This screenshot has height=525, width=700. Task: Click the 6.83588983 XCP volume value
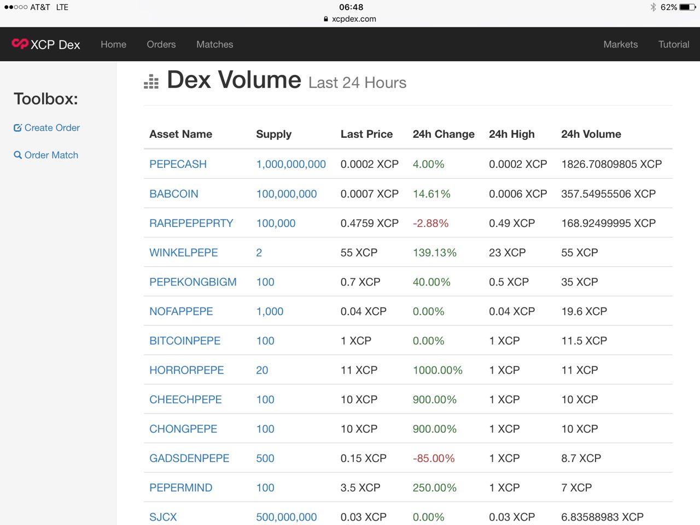pos(602,517)
